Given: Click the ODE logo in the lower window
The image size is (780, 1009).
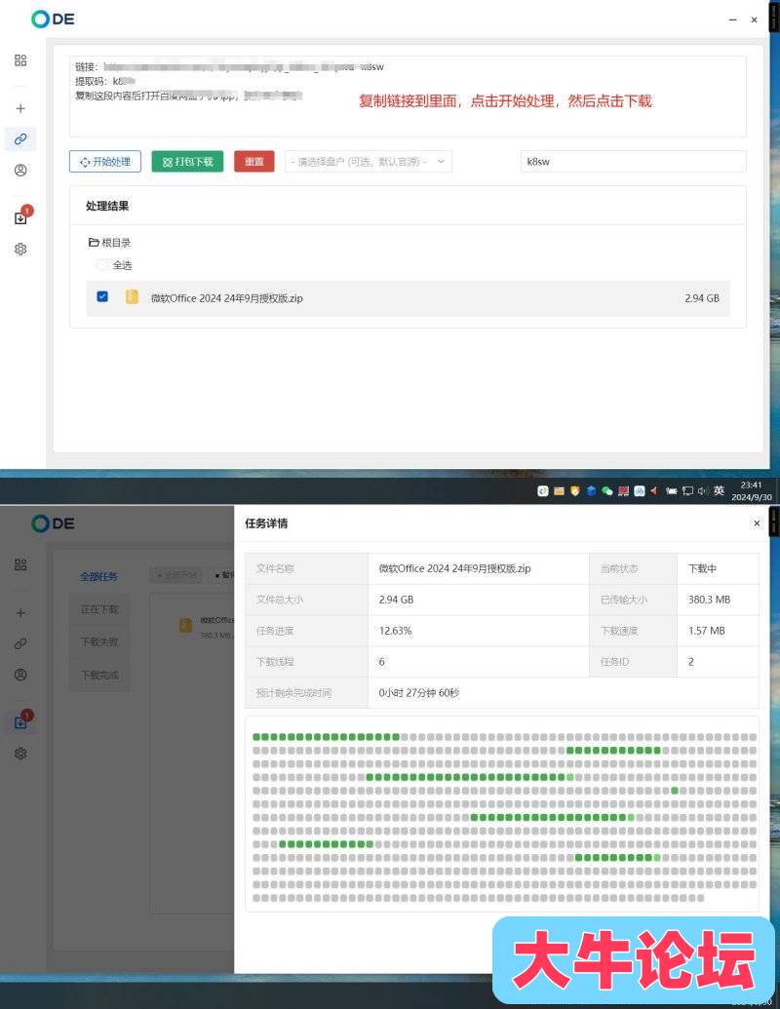Looking at the screenshot, I should [53, 524].
